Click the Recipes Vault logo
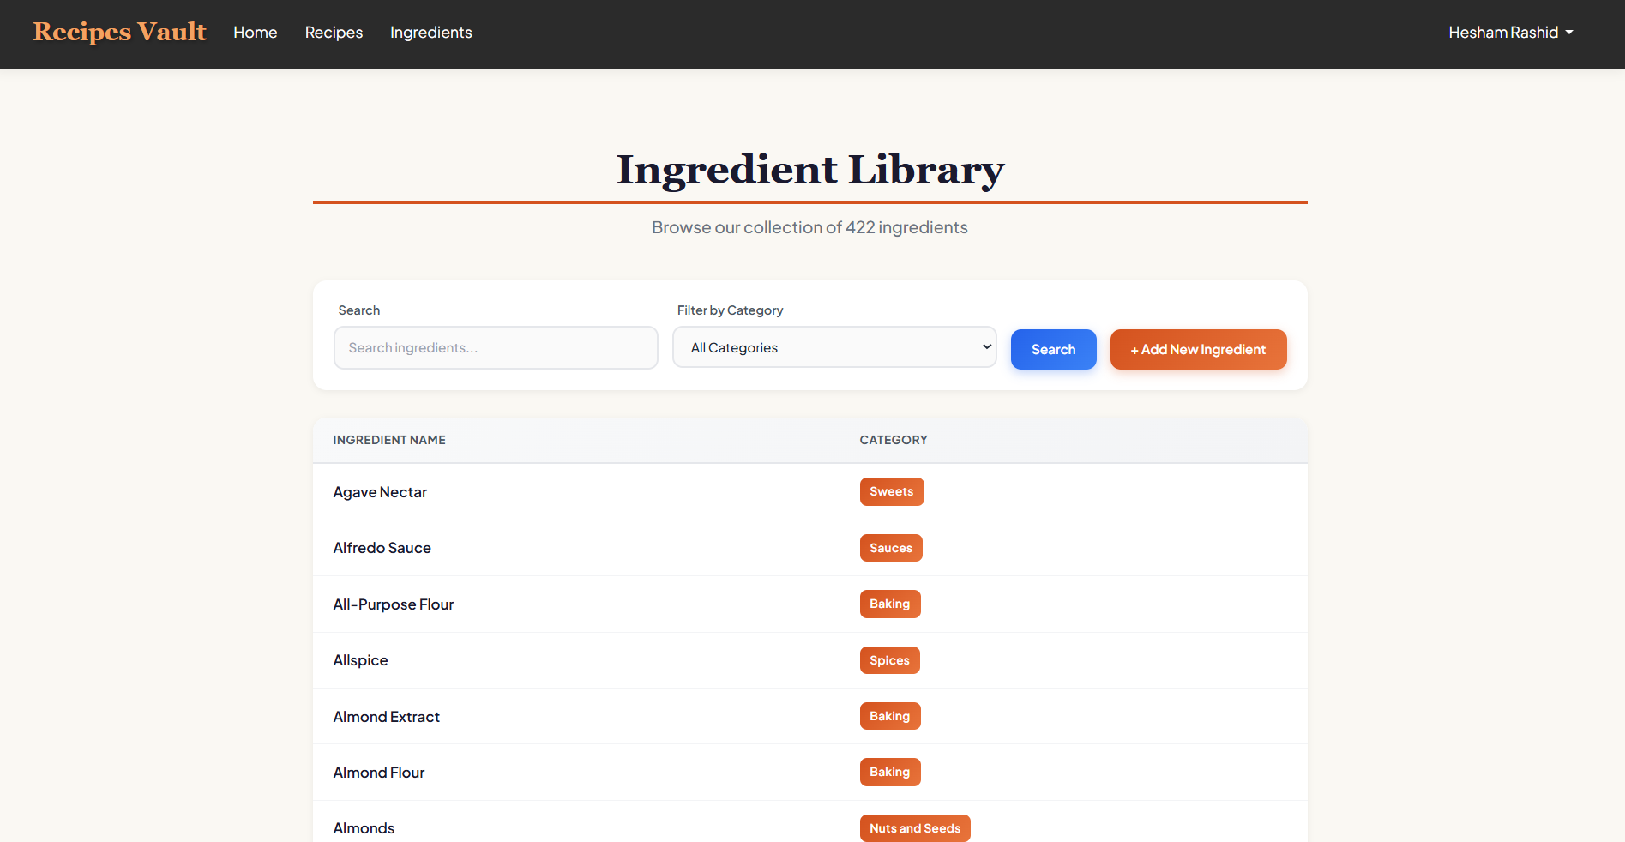Screen dimensions: 1625x842 [119, 32]
